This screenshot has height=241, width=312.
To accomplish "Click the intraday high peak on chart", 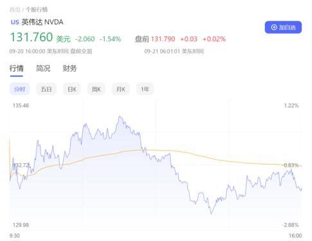I will pyautogui.click(x=120, y=116).
